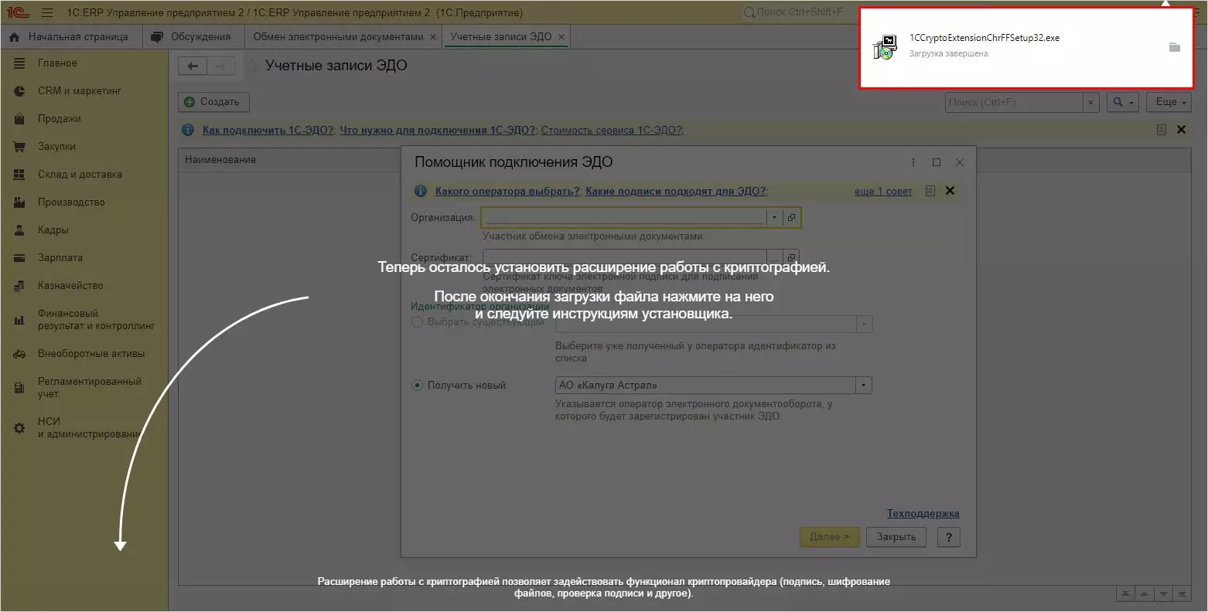Open selected Организация with the open button
Screen dimensions: 1208x612
point(791,218)
